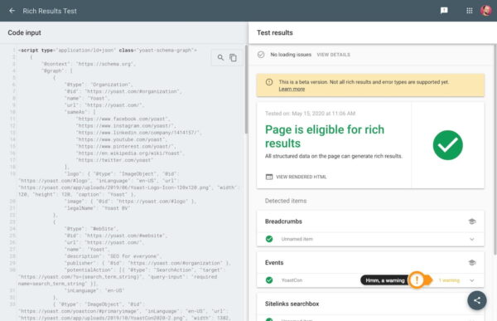Click the tested on date text

310,114
